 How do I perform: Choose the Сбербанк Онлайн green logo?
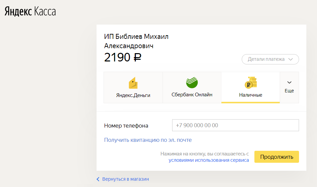(x=192, y=82)
